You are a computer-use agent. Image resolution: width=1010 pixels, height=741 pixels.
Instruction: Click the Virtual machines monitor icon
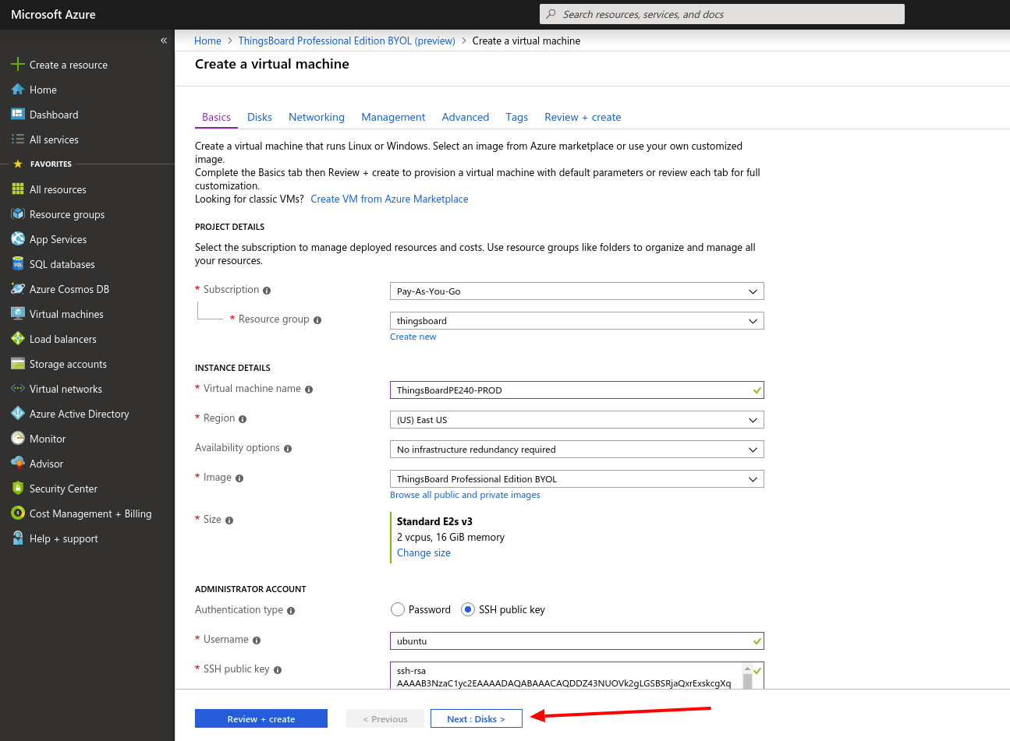(x=17, y=314)
